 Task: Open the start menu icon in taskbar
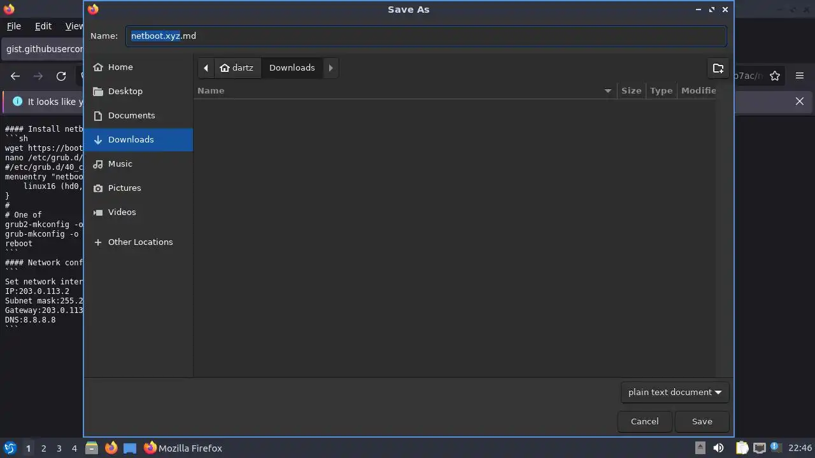coord(10,448)
